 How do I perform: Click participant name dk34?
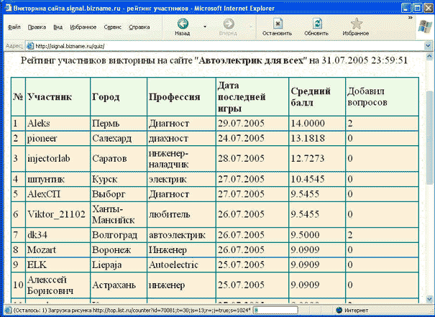tap(37, 234)
